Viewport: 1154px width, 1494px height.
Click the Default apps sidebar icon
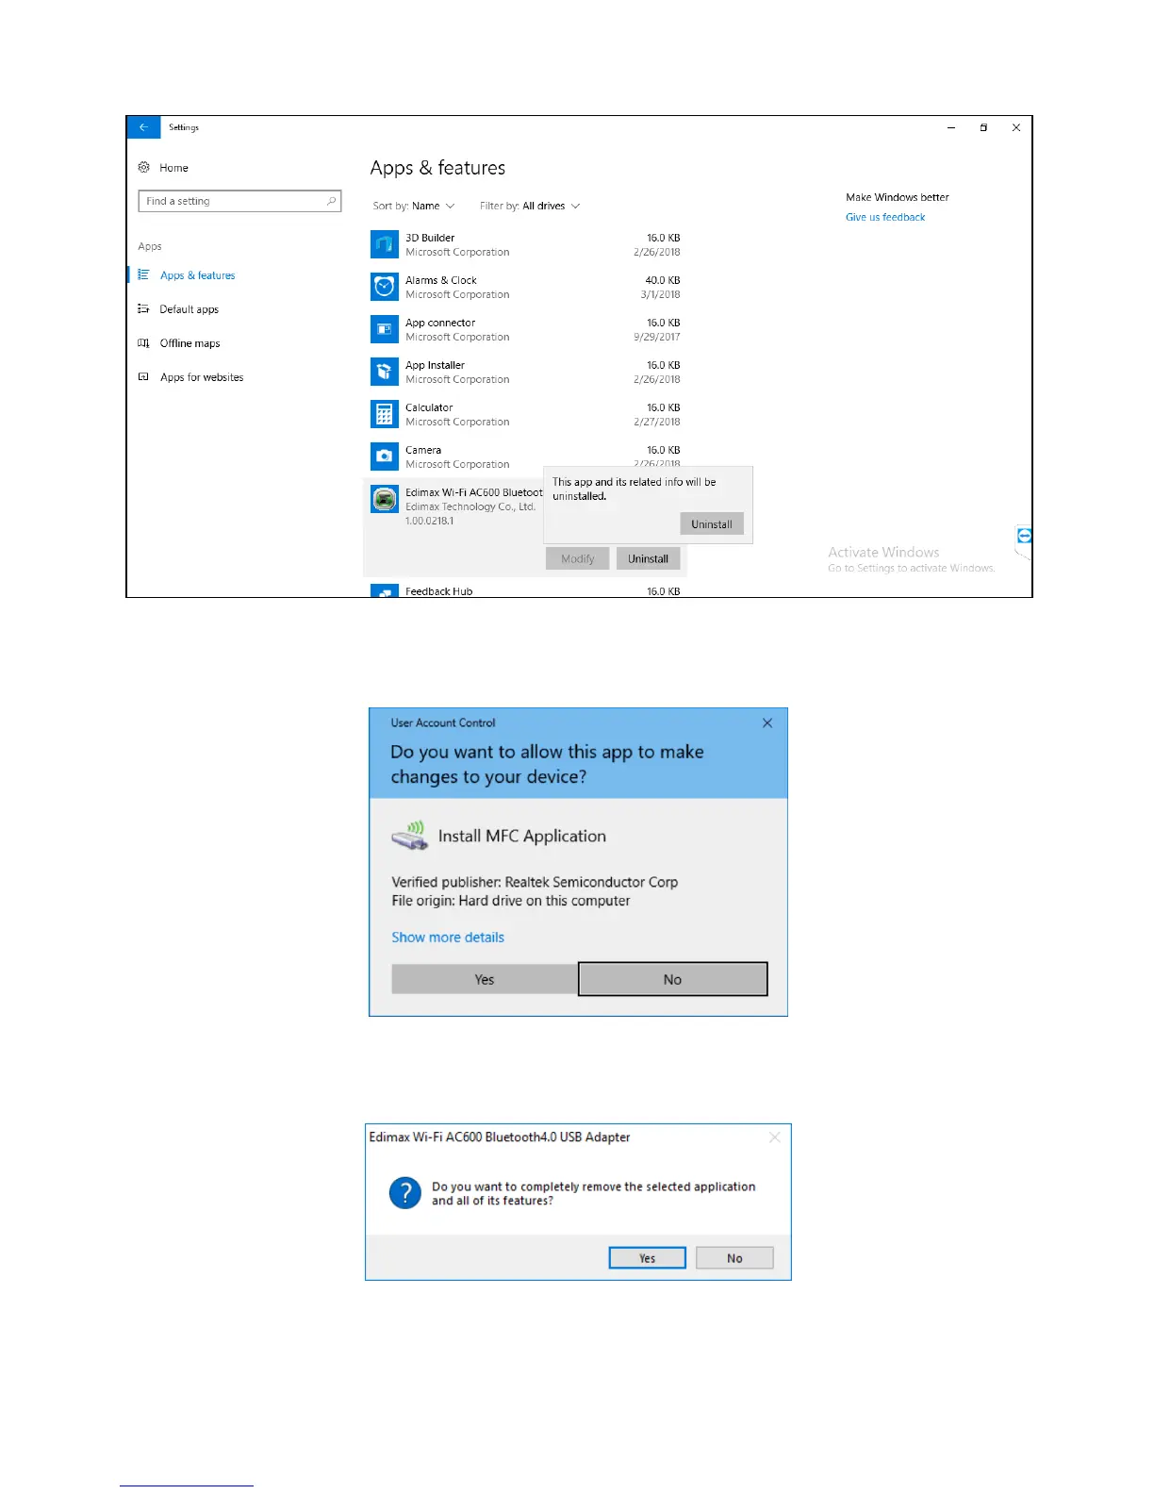click(143, 308)
